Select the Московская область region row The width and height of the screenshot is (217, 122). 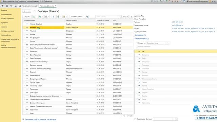[x=176, y=79]
